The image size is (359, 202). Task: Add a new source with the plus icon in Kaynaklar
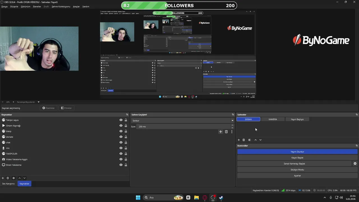[3, 178]
